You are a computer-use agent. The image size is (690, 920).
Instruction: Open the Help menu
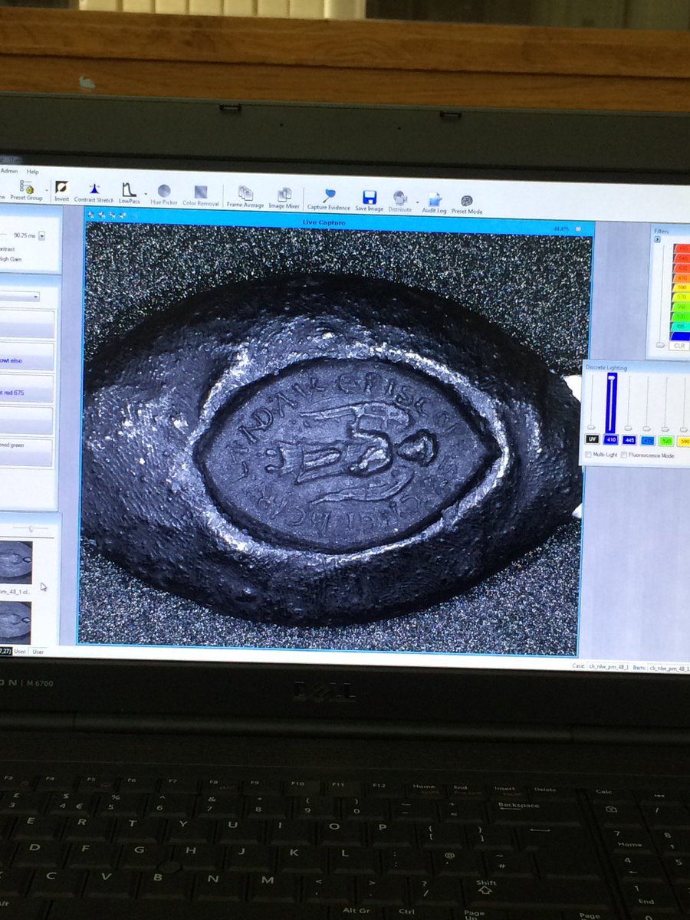click(x=32, y=172)
